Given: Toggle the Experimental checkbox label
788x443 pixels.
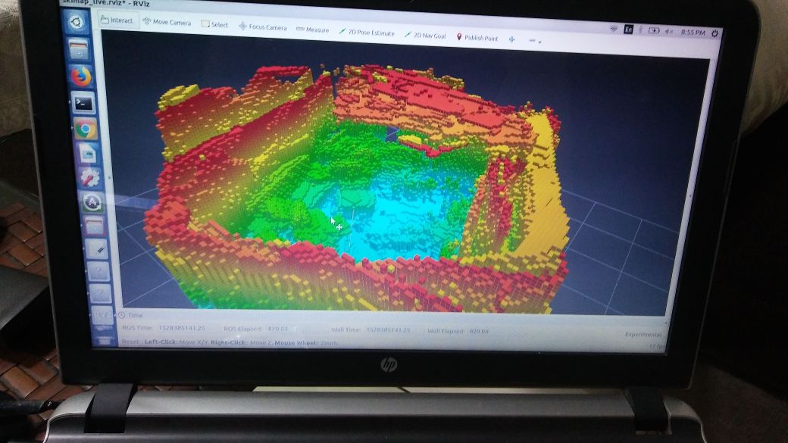Looking at the screenshot, I should coord(643,335).
